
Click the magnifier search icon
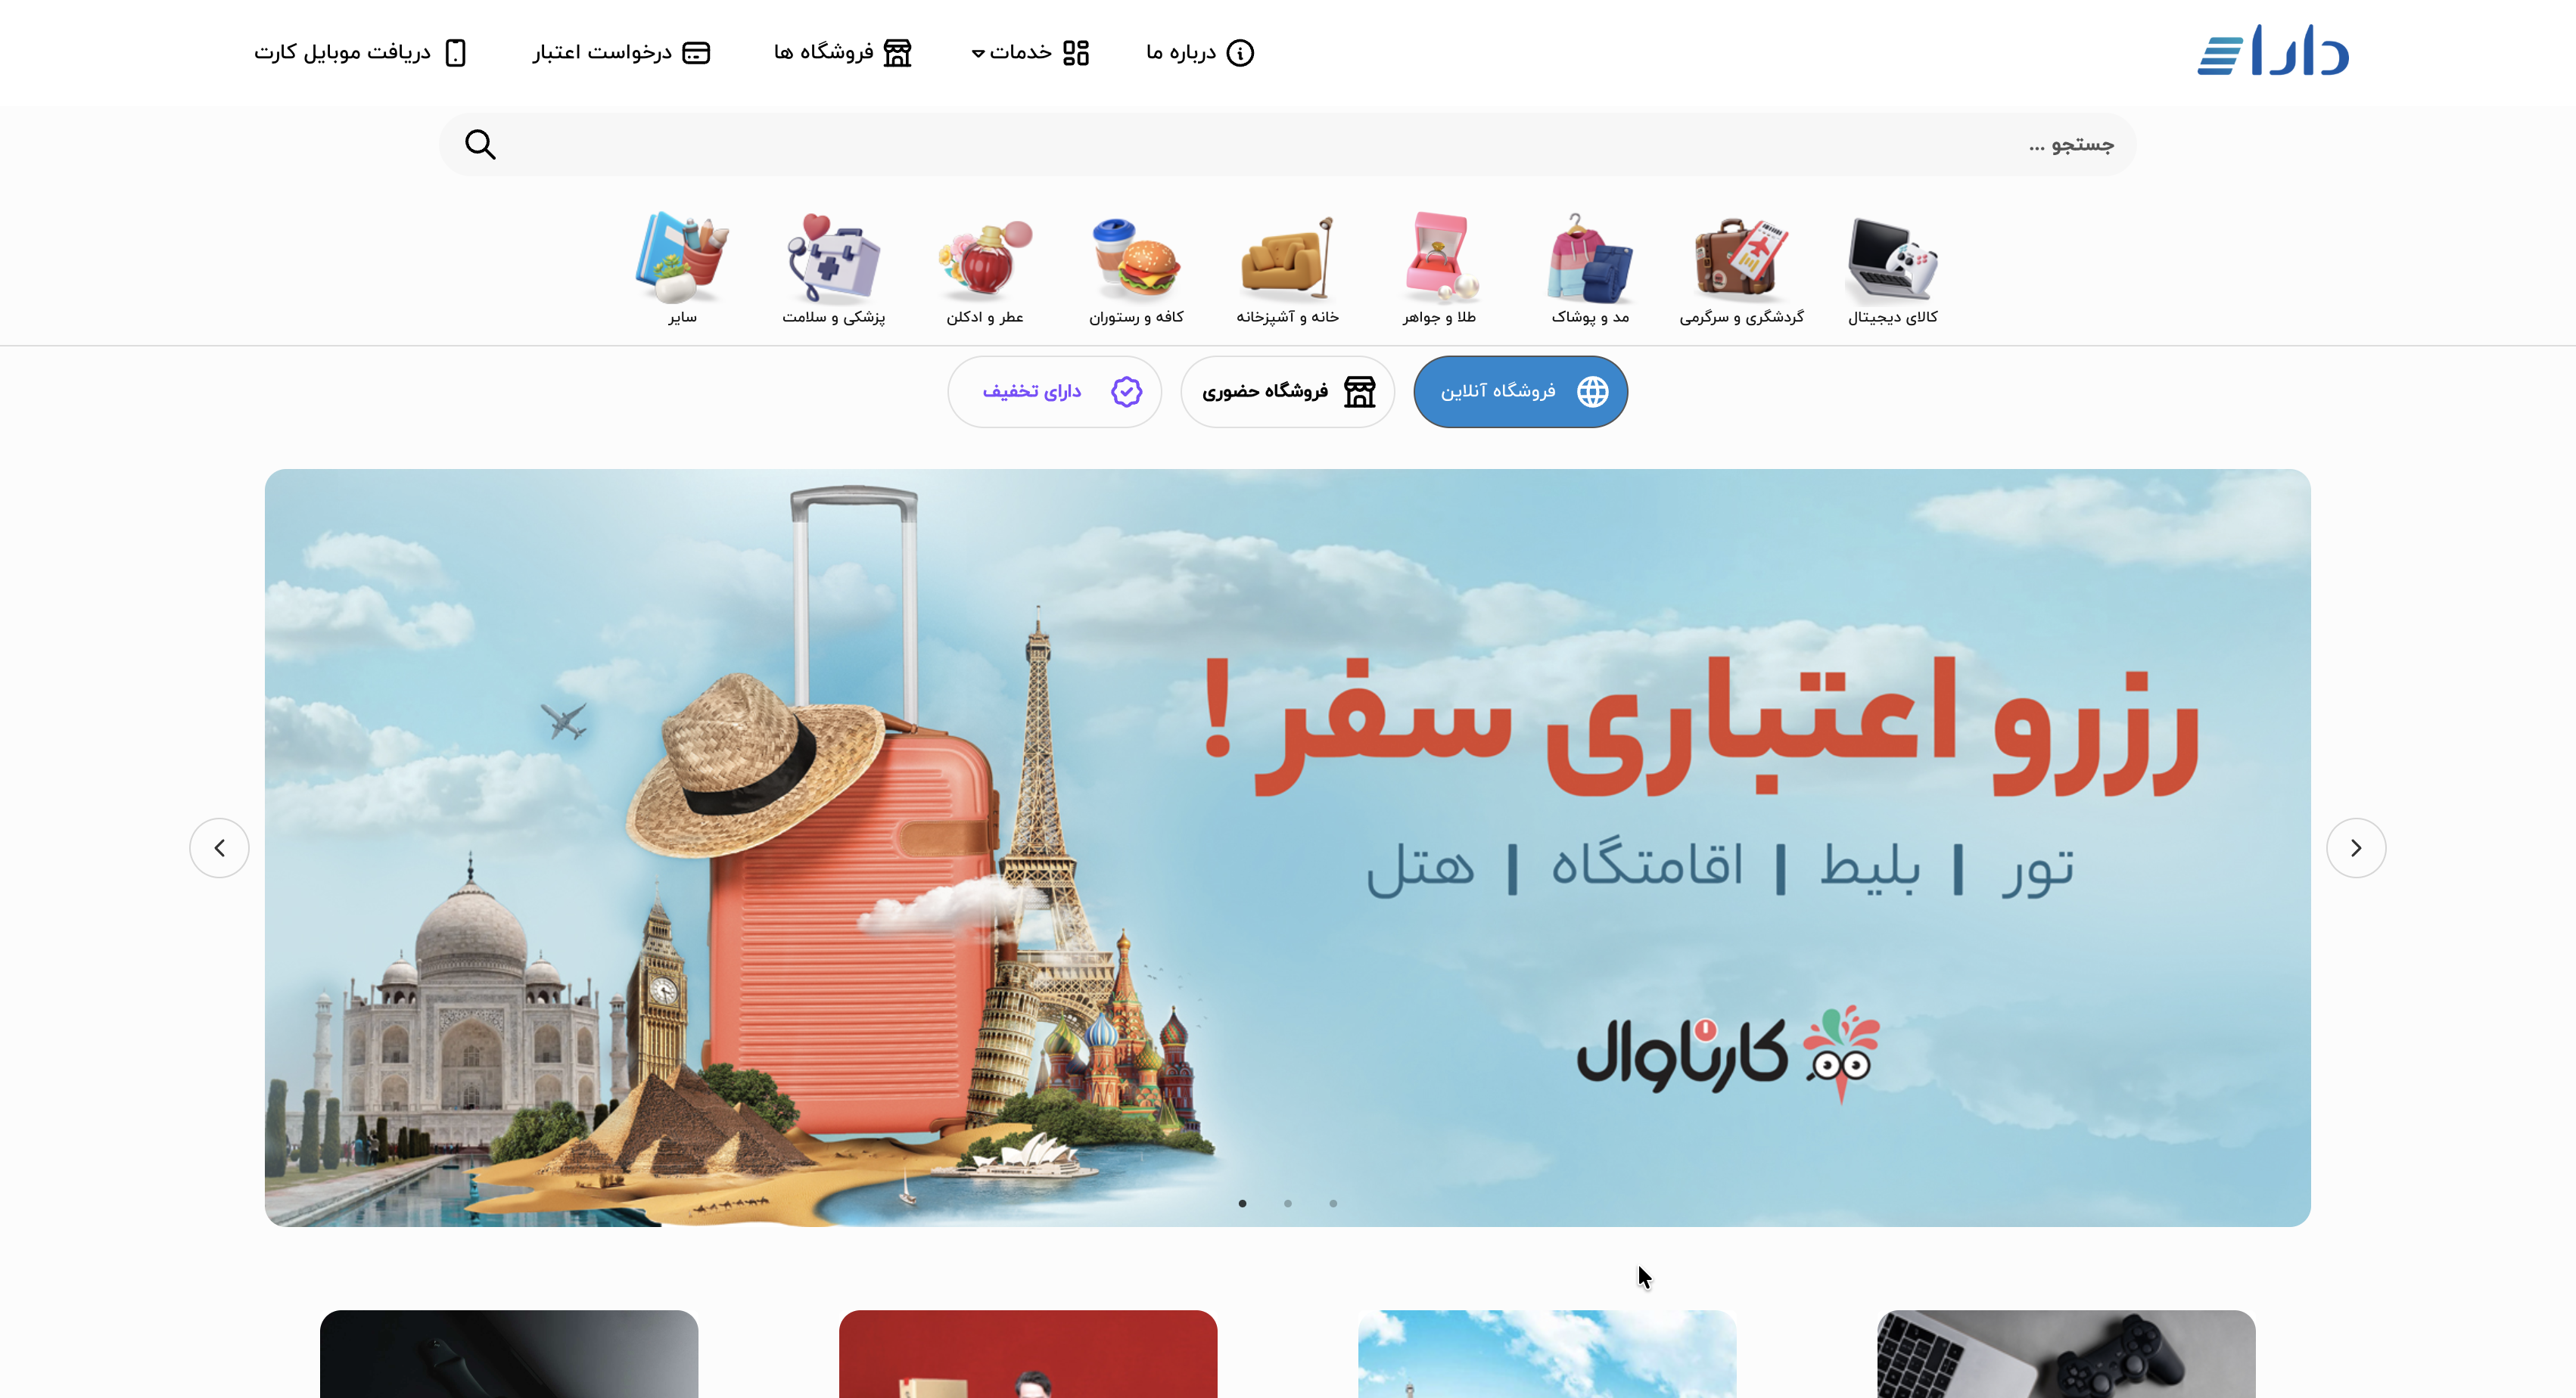pos(480,144)
